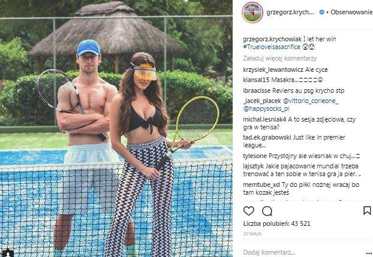373x257 pixels.
Task: Open the michal.lesniak4 commenter profile
Action: click(x=265, y=119)
